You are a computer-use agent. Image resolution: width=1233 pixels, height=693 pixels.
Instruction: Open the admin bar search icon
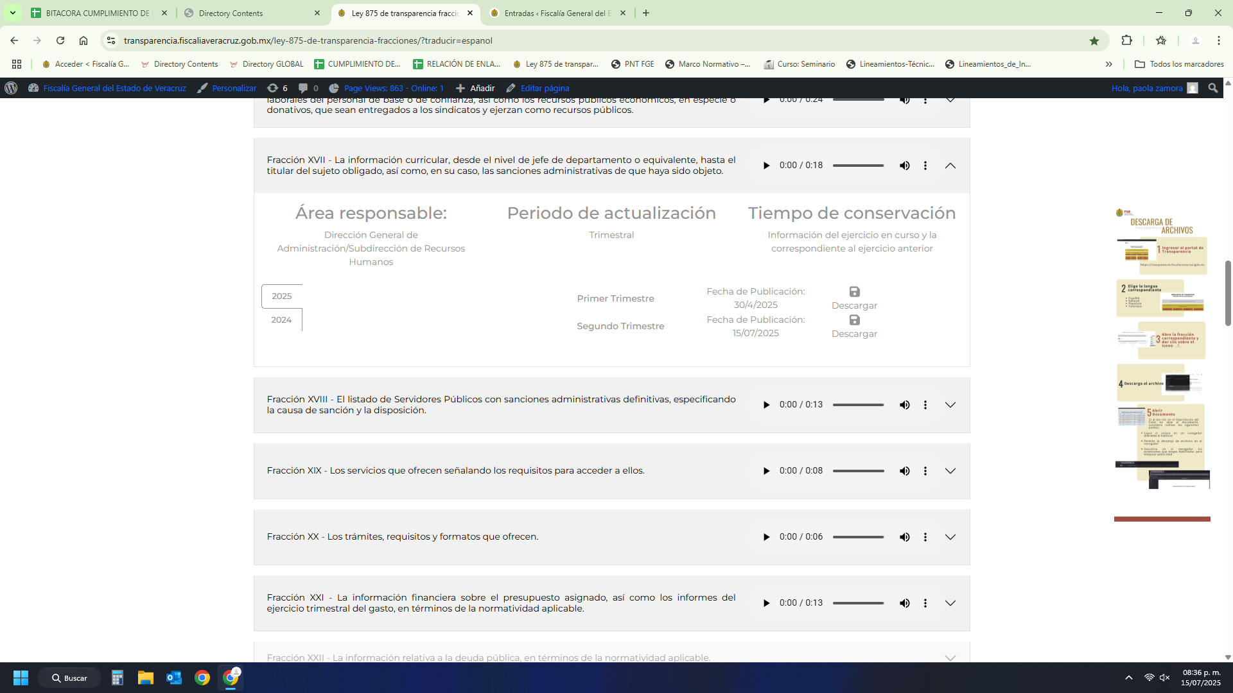[x=1212, y=88]
